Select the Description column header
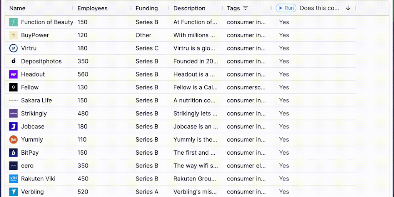 [x=189, y=8]
